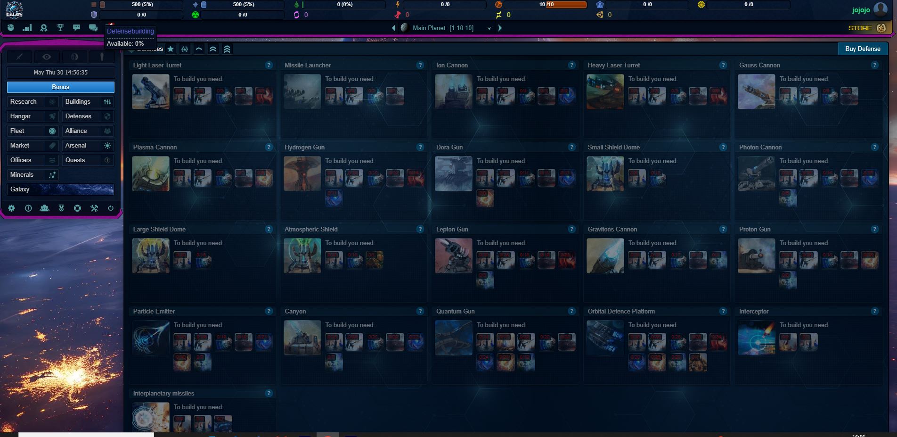Click help icon for Light Laser Turret
Viewport: 897px width, 437px height.
click(269, 65)
